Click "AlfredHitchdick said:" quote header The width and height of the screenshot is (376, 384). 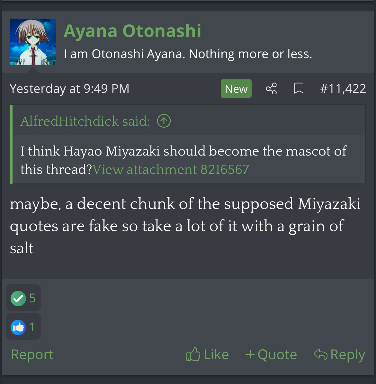tap(85, 121)
